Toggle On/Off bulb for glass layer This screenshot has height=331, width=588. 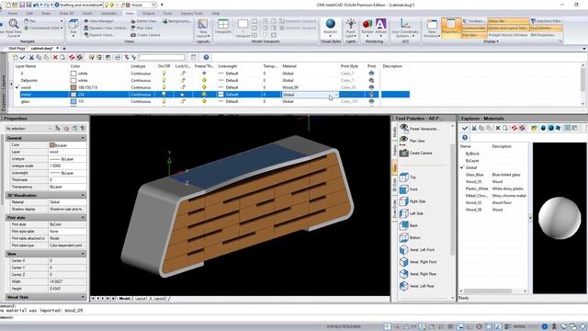tap(164, 101)
